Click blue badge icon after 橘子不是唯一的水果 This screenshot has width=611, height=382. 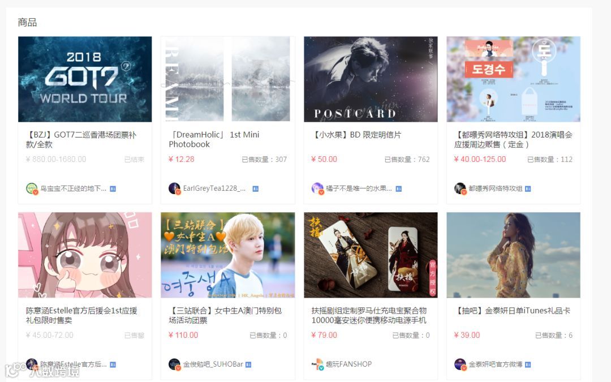(x=399, y=188)
